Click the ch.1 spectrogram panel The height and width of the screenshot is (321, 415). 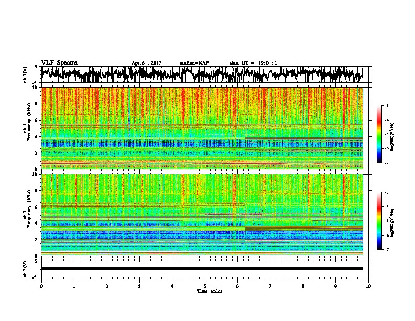click(x=202, y=128)
